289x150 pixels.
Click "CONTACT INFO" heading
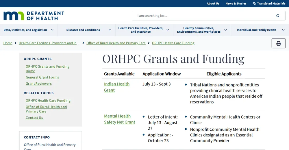(37, 138)
